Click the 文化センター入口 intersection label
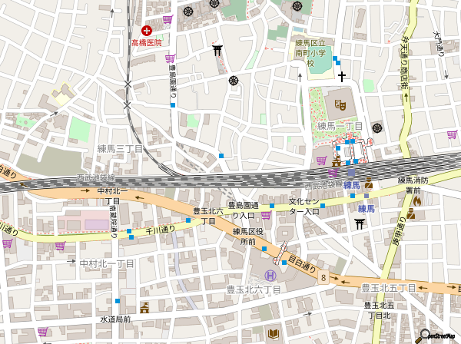The height and width of the screenshot is (344, 461). (304, 207)
